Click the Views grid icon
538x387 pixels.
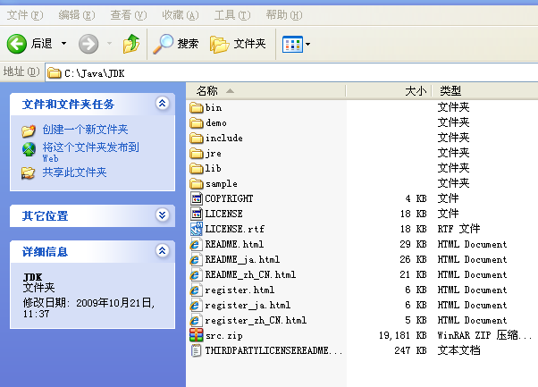(x=292, y=44)
